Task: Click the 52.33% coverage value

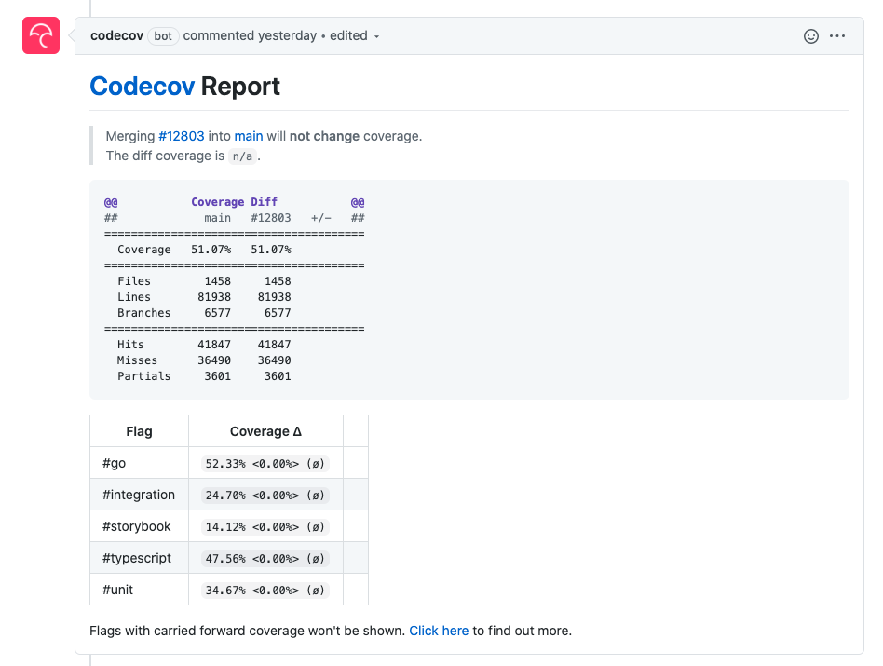Action: click(x=265, y=463)
